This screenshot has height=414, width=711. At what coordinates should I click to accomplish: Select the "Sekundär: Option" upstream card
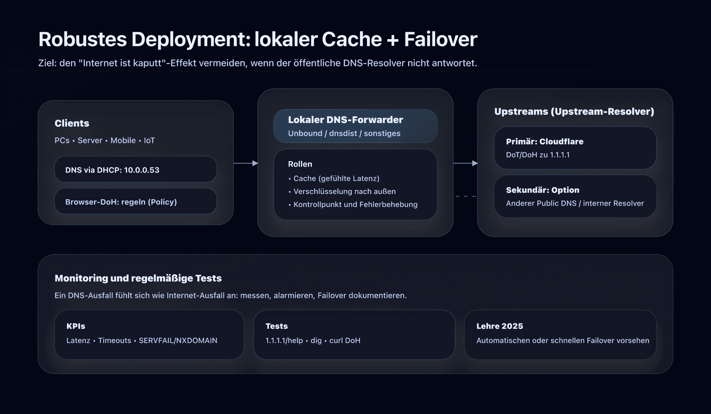574,196
